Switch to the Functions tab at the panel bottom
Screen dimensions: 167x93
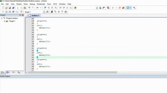15,72
